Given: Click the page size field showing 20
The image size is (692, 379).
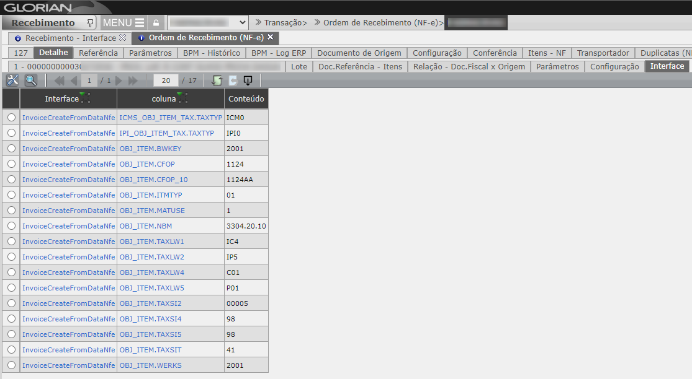Looking at the screenshot, I should coord(166,81).
